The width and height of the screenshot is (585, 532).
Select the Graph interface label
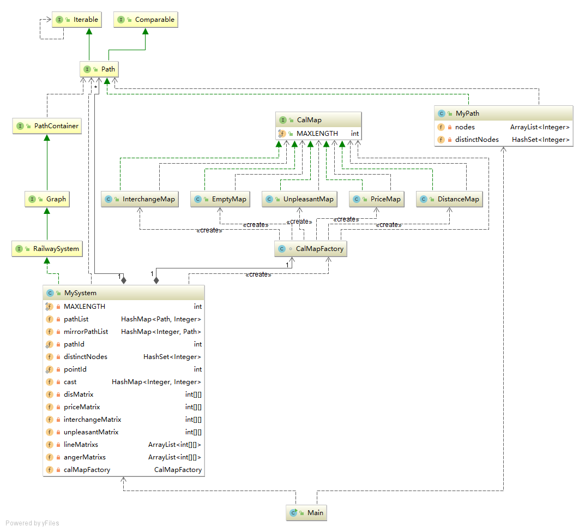point(56,199)
